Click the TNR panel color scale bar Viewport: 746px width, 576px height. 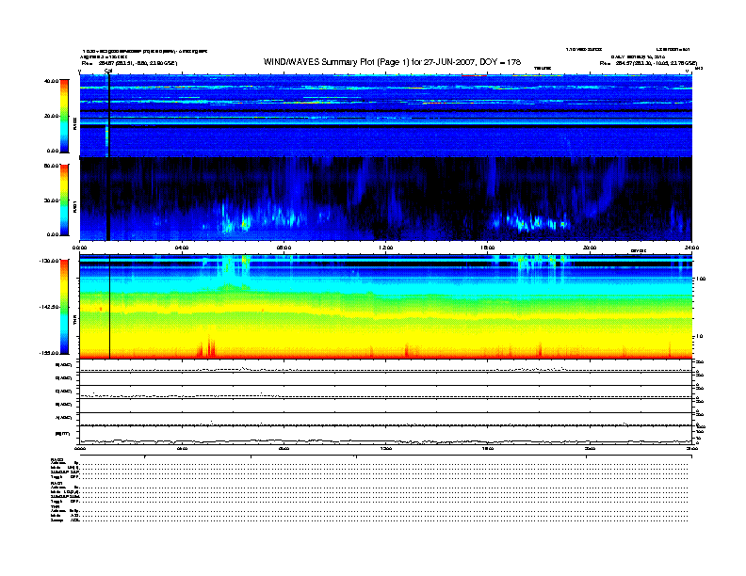tap(64, 307)
